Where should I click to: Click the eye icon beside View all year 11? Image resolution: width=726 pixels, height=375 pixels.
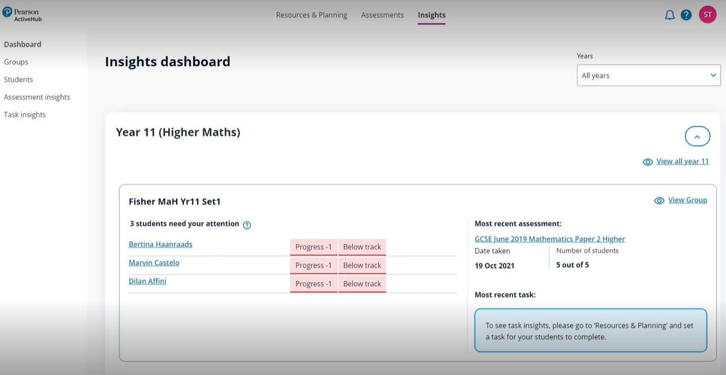click(648, 161)
